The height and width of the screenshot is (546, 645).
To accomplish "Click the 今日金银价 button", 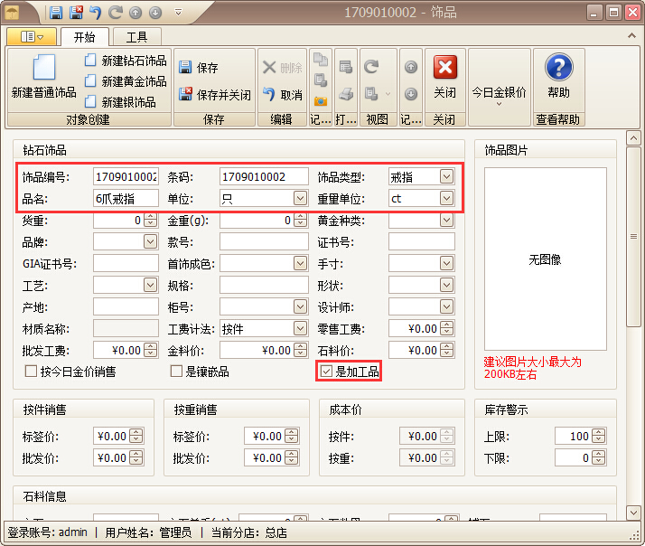I will [499, 92].
